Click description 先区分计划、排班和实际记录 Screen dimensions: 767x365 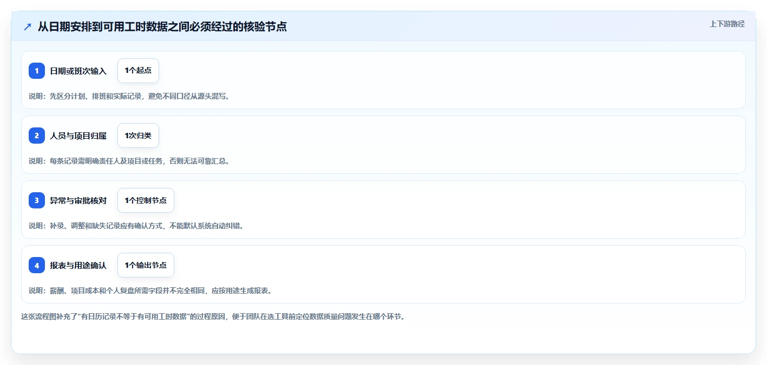pos(129,97)
